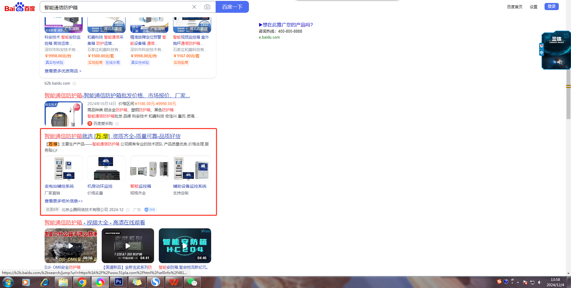Open the 想在此推广您的产品吗 promotion link

[x=286, y=25]
